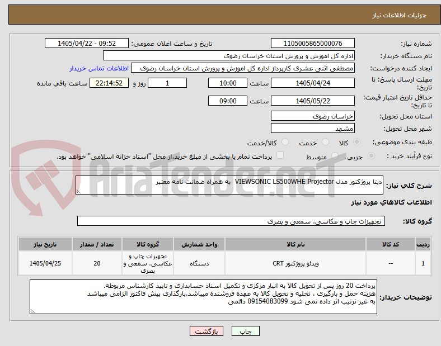Image resolution: width=441 pixels, height=346 pixels.
Task: Select the ویدئو پروژکتور CRT table row
Action: pyautogui.click(x=224, y=263)
